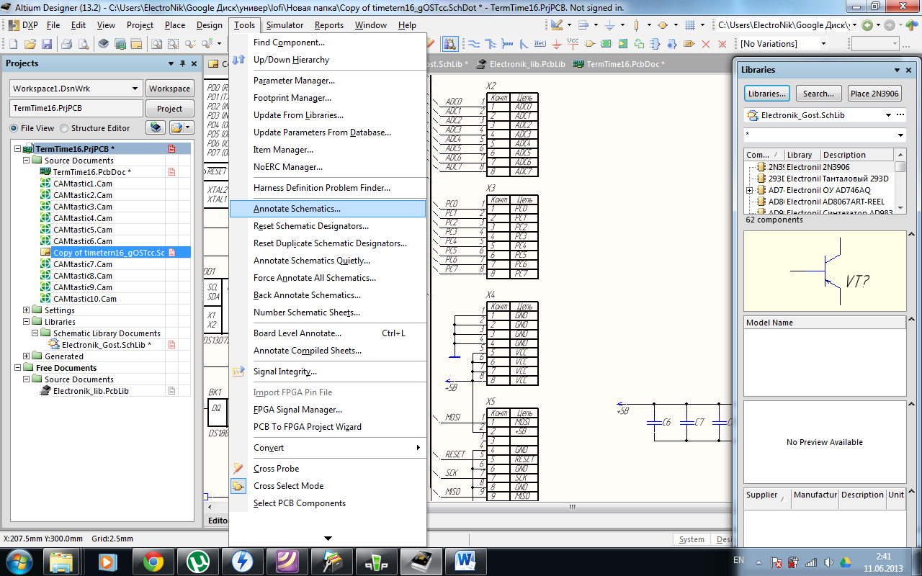This screenshot has height=576, width=922.
Task: Open the Reports menu
Action: pyautogui.click(x=329, y=25)
